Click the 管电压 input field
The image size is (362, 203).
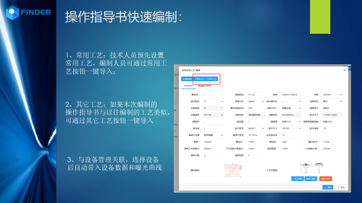tap(256, 142)
